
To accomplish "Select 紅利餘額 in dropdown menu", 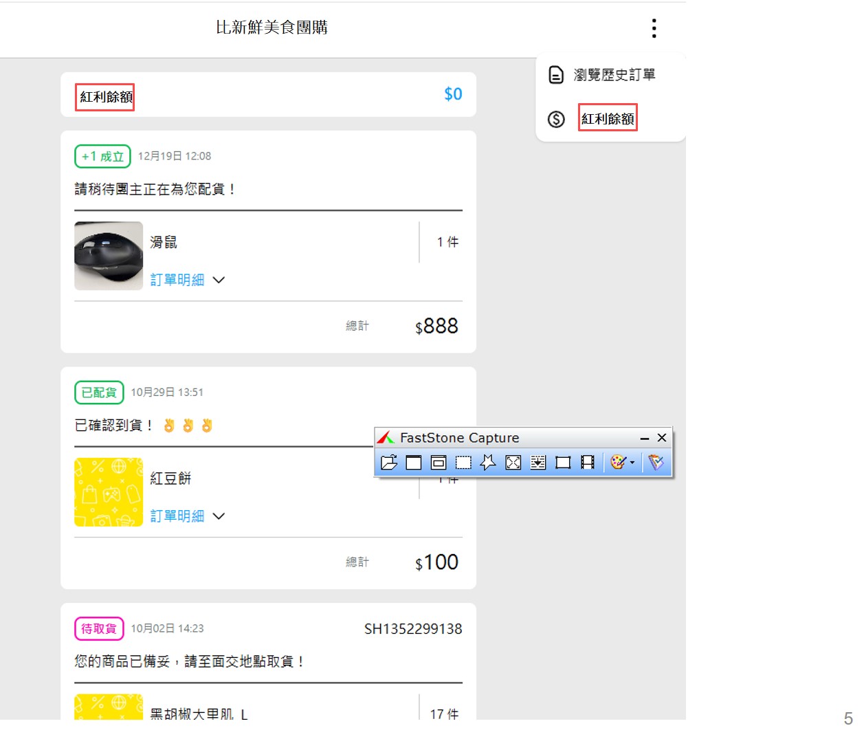I will pyautogui.click(x=608, y=119).
